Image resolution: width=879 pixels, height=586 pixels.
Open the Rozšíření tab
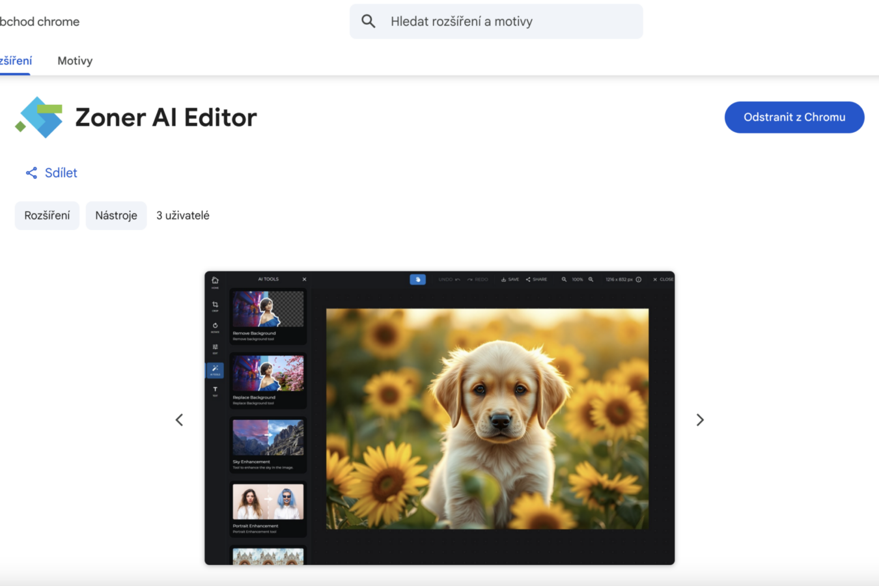coord(16,61)
